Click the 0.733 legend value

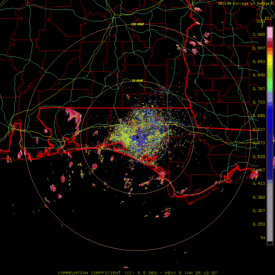click(259, 102)
